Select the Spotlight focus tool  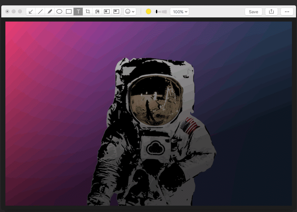click(x=107, y=12)
